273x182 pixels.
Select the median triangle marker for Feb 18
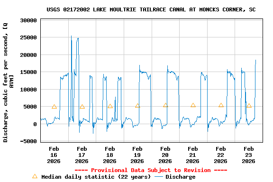tap(110, 106)
